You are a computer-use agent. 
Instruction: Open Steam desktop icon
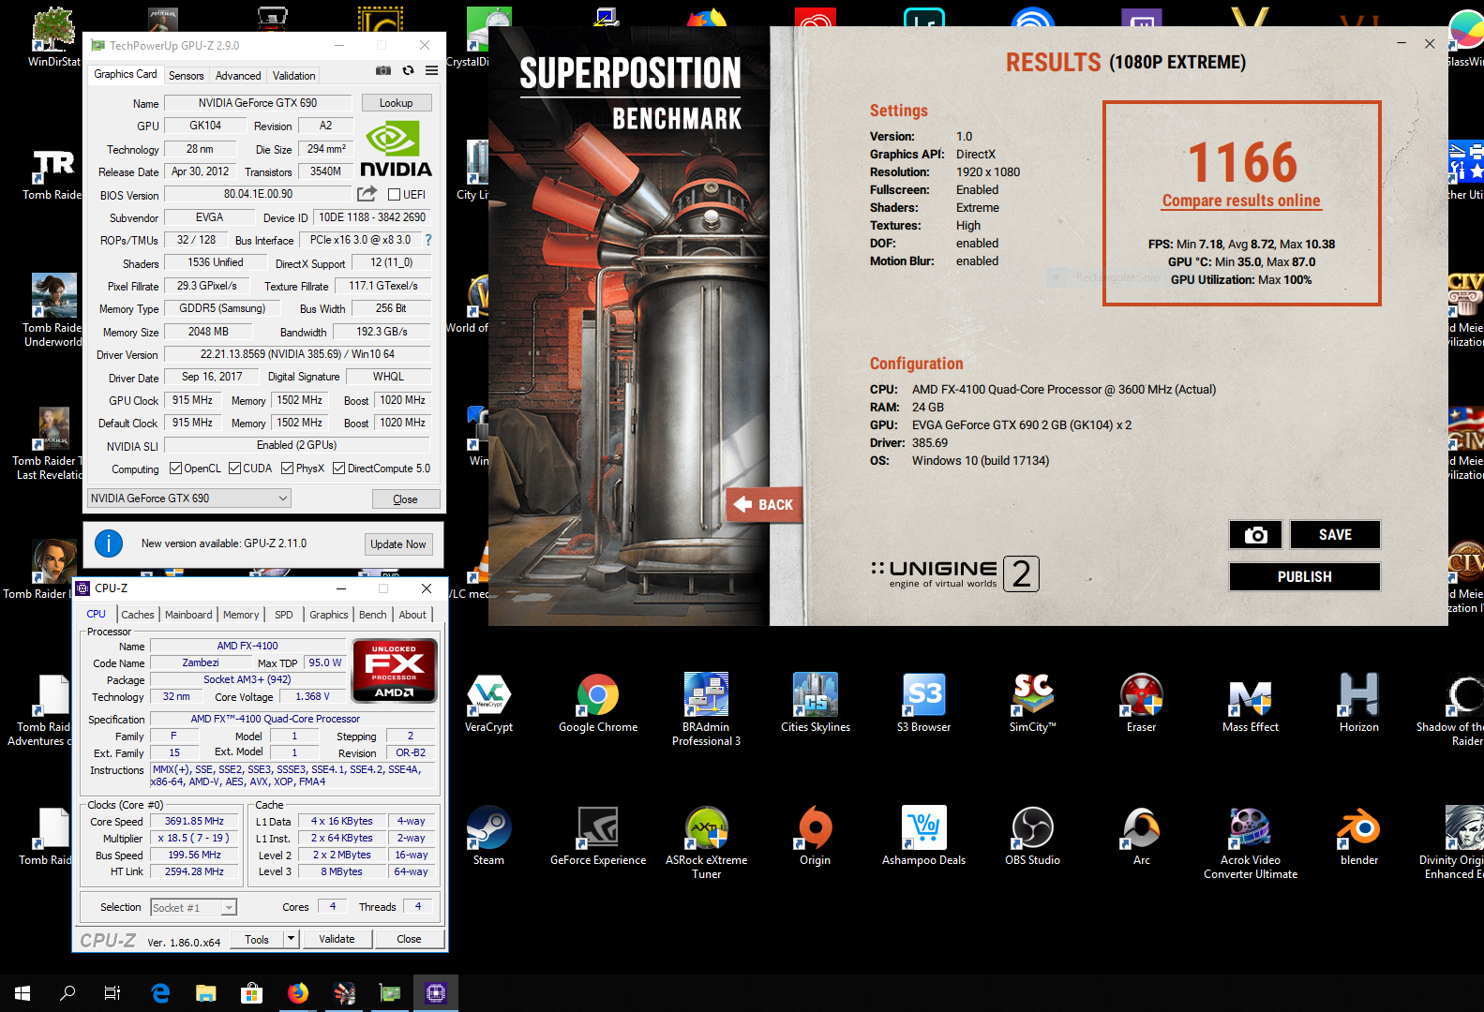(488, 837)
